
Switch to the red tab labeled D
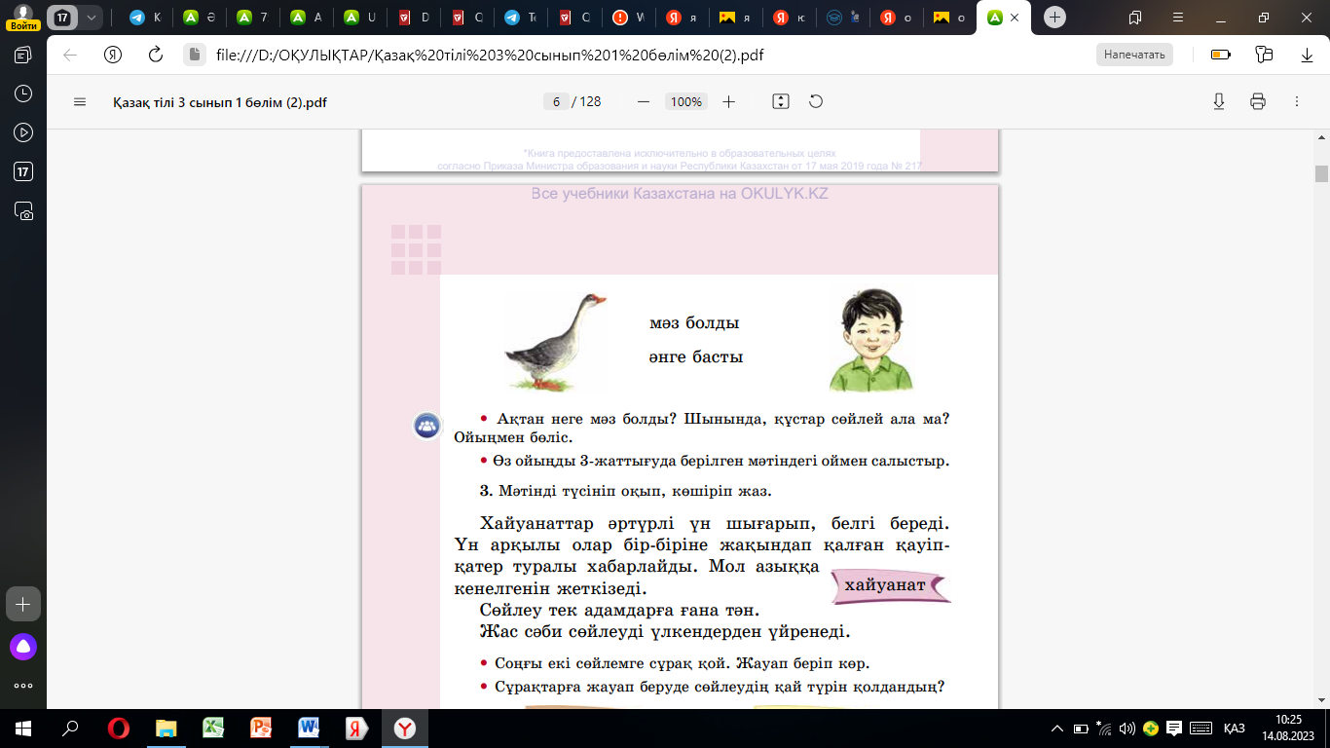coord(413,18)
